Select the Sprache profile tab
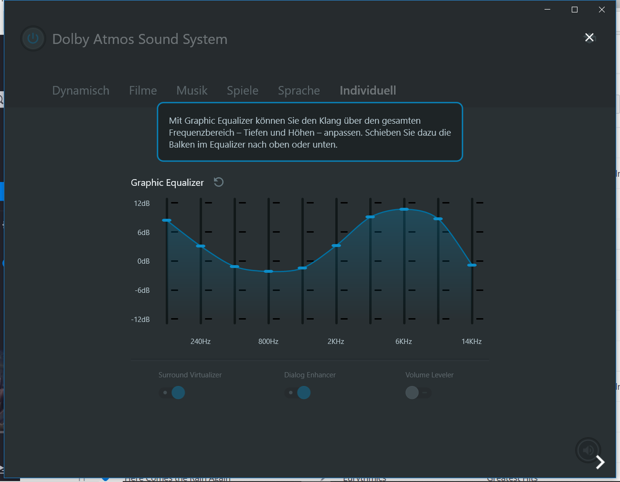 [x=299, y=90]
